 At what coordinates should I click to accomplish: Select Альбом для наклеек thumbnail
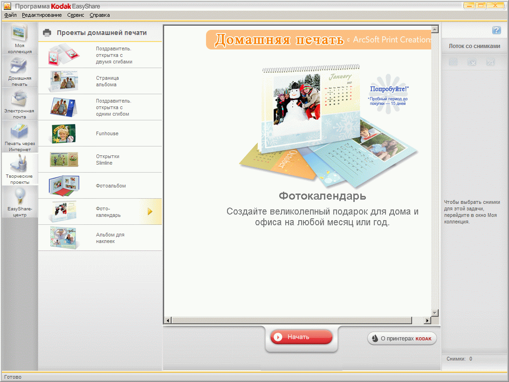[63, 238]
